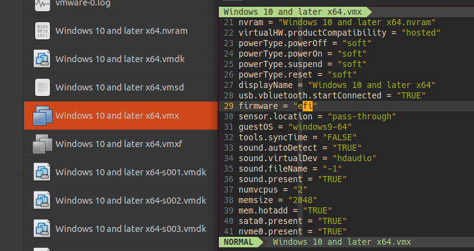
Task: Select the vmware-0.log file name
Action: click(83, 4)
